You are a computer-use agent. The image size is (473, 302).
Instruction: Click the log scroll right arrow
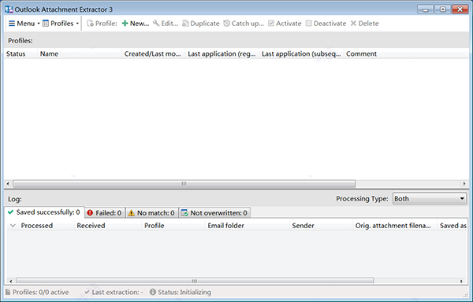pyautogui.click(x=461, y=282)
